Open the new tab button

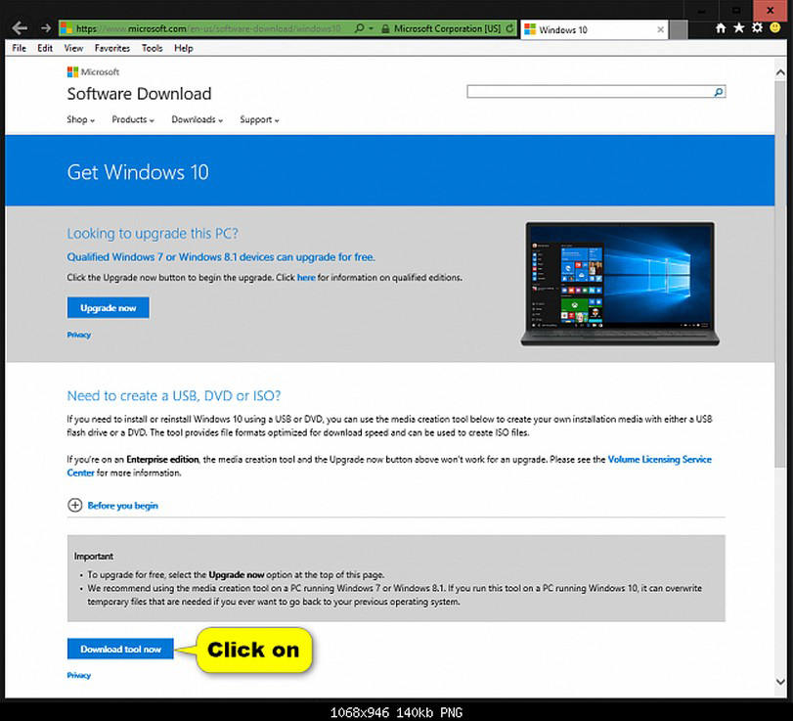point(679,30)
